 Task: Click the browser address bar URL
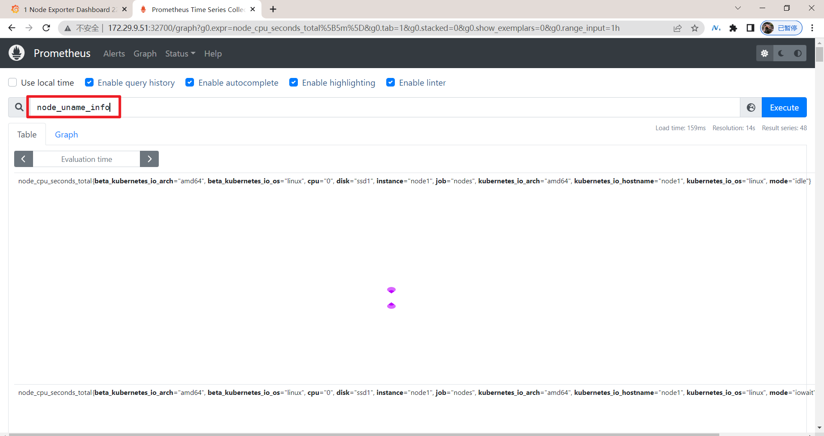point(364,28)
